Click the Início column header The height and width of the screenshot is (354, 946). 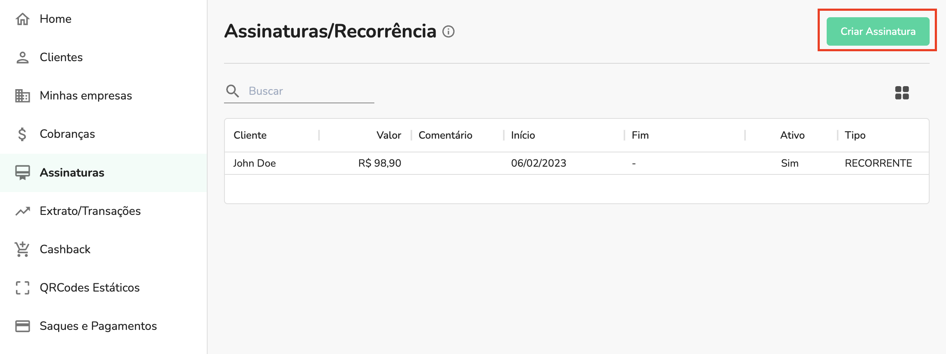coord(523,135)
